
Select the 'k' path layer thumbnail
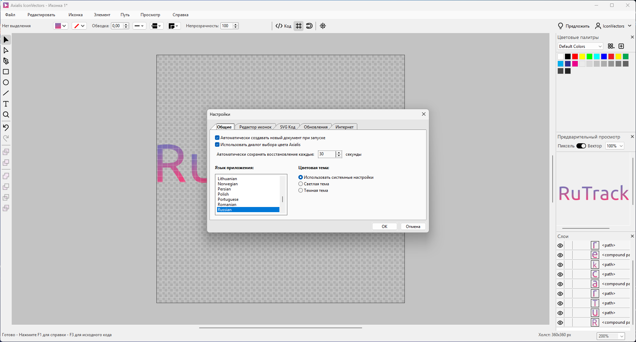tap(595, 265)
